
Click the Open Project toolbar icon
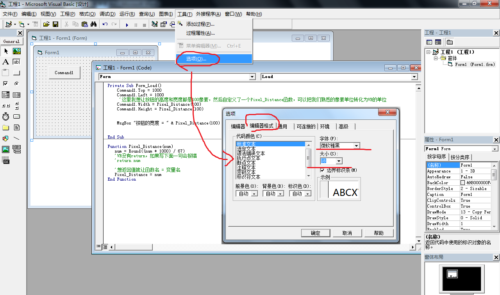click(x=46, y=24)
